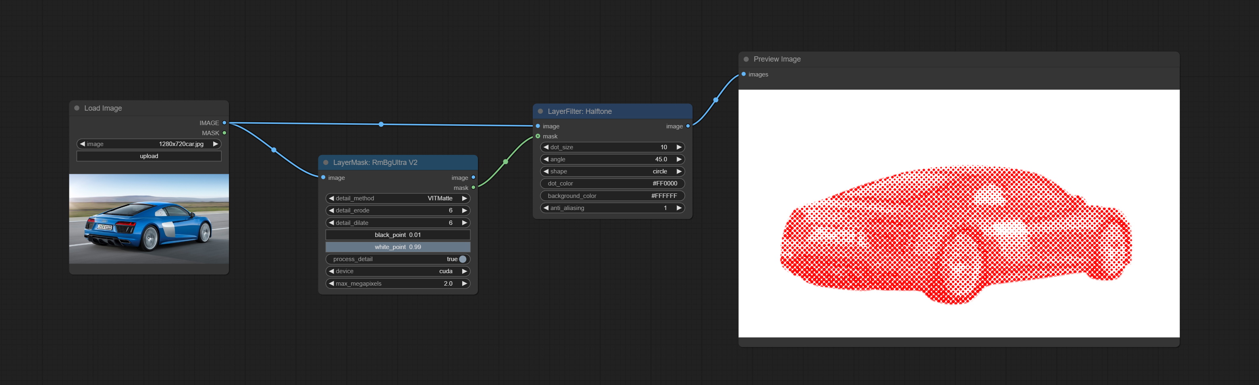This screenshot has height=385, width=1259.
Task: Select next image file with right arrow
Action: click(x=215, y=144)
